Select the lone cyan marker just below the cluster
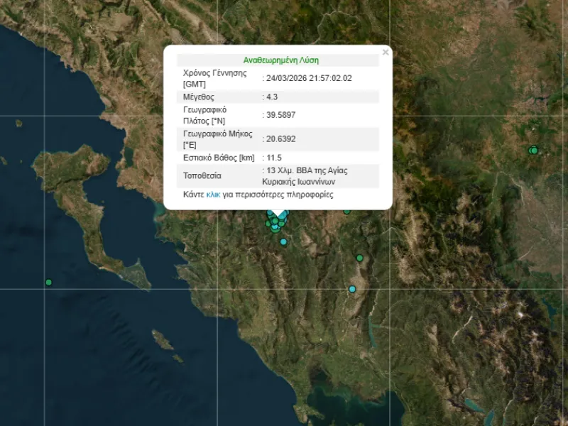Screen dimensions: 568x426 pos(283,242)
